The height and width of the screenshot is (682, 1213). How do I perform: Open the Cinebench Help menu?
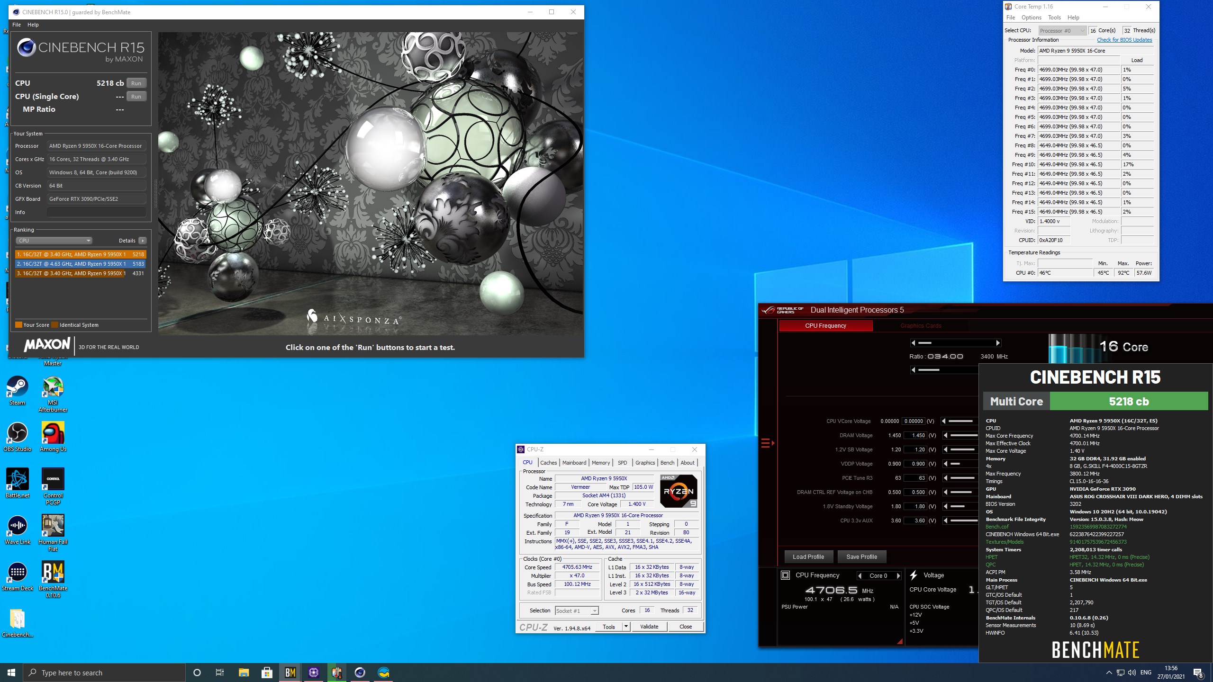(33, 25)
